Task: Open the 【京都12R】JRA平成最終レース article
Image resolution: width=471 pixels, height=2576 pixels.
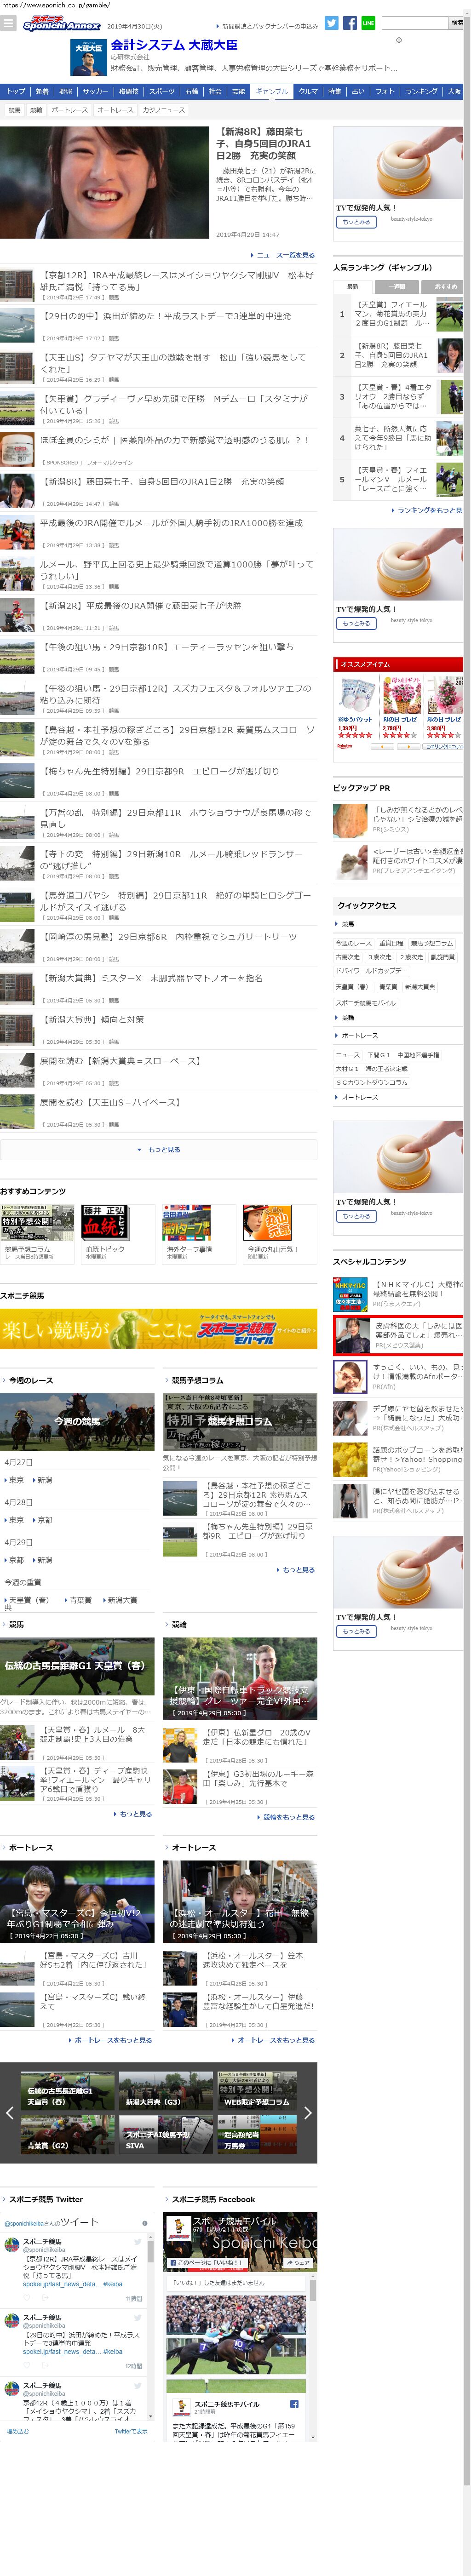Action: click(x=176, y=280)
